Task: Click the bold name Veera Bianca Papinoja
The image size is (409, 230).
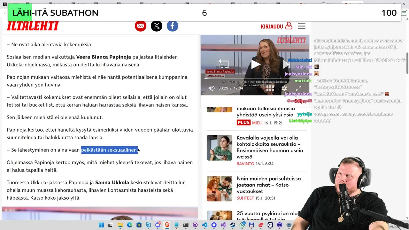Action: [x=104, y=57]
